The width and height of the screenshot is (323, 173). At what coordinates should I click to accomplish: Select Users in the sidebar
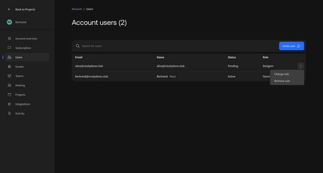[27, 57]
